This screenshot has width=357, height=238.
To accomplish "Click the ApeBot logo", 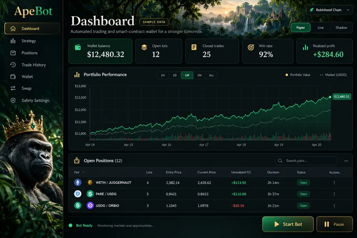I will coord(33,11).
